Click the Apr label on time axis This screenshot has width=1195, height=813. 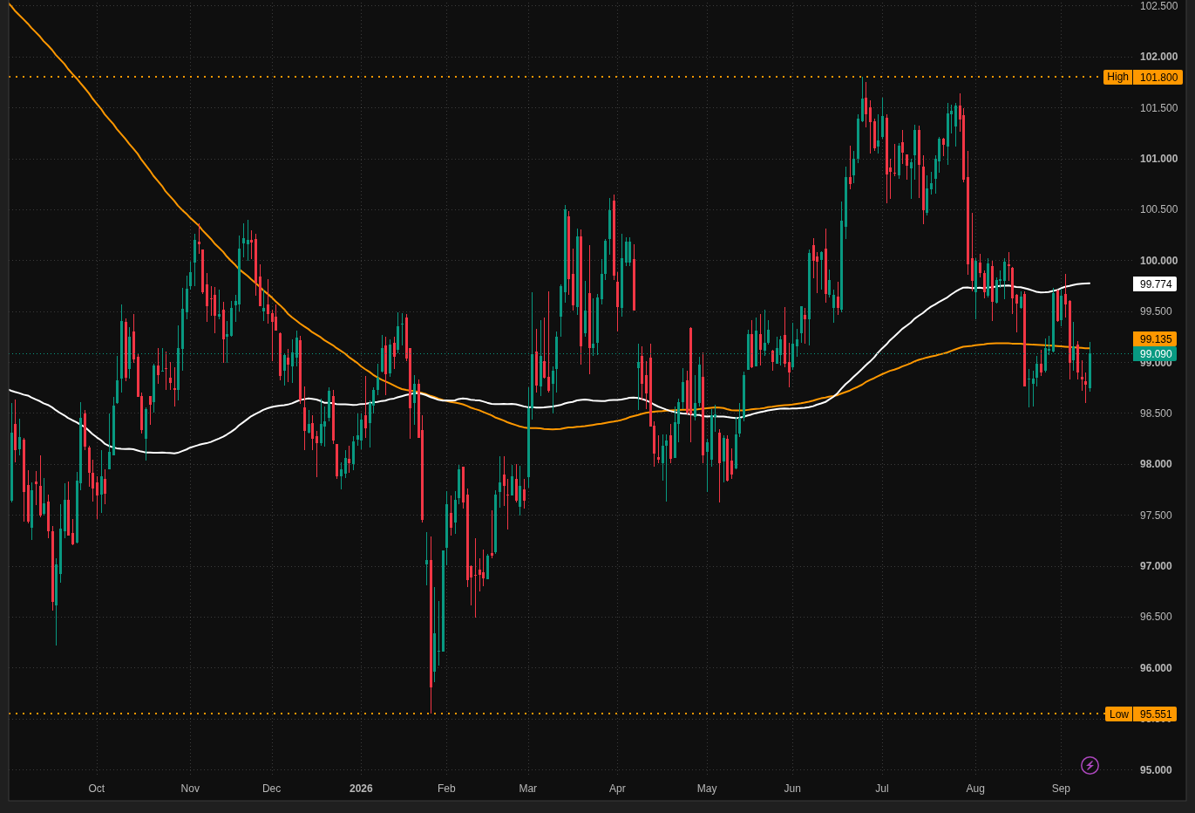click(617, 789)
